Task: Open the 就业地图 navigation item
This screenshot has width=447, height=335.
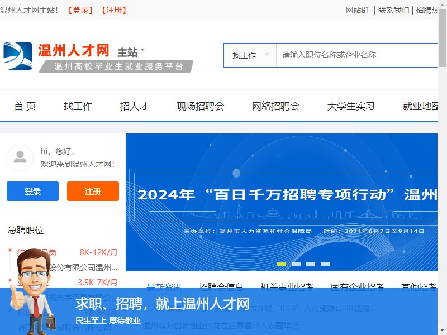Action: (x=420, y=106)
